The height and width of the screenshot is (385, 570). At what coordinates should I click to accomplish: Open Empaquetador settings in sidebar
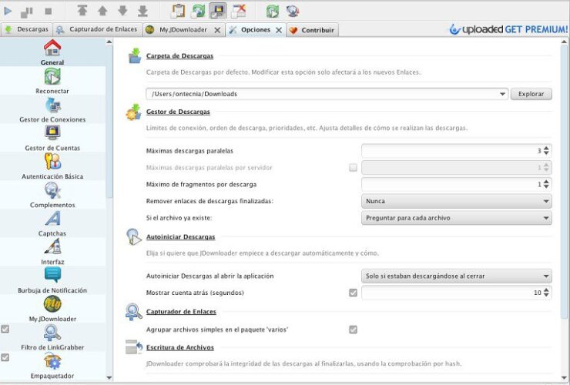pos(52,366)
